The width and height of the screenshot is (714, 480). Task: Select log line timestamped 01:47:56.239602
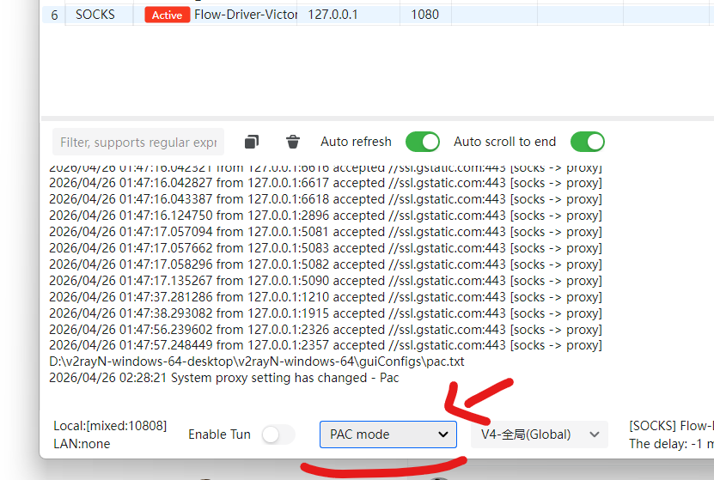pyautogui.click(x=326, y=330)
